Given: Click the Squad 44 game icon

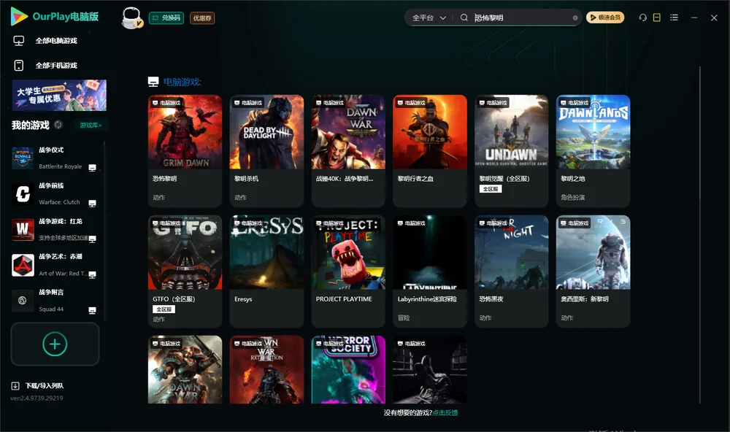Looking at the screenshot, I should [x=23, y=301].
